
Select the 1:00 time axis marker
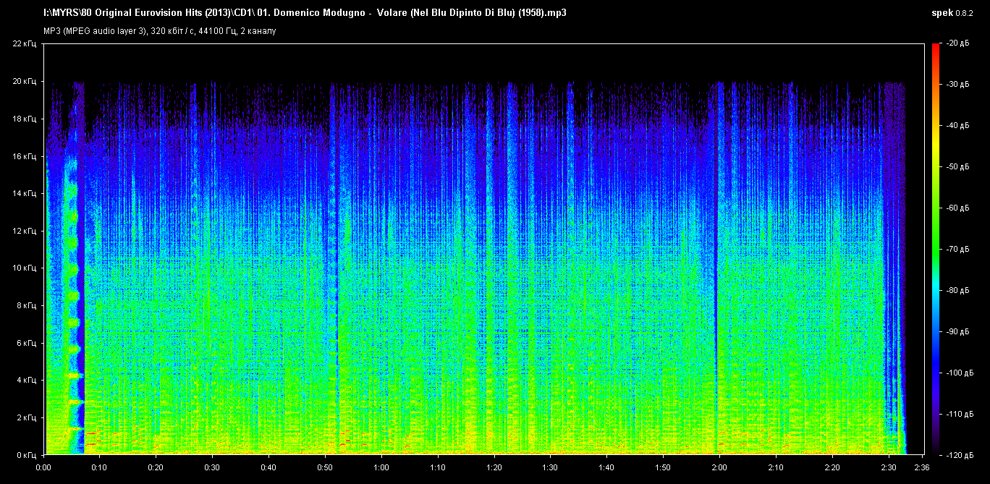tap(381, 467)
